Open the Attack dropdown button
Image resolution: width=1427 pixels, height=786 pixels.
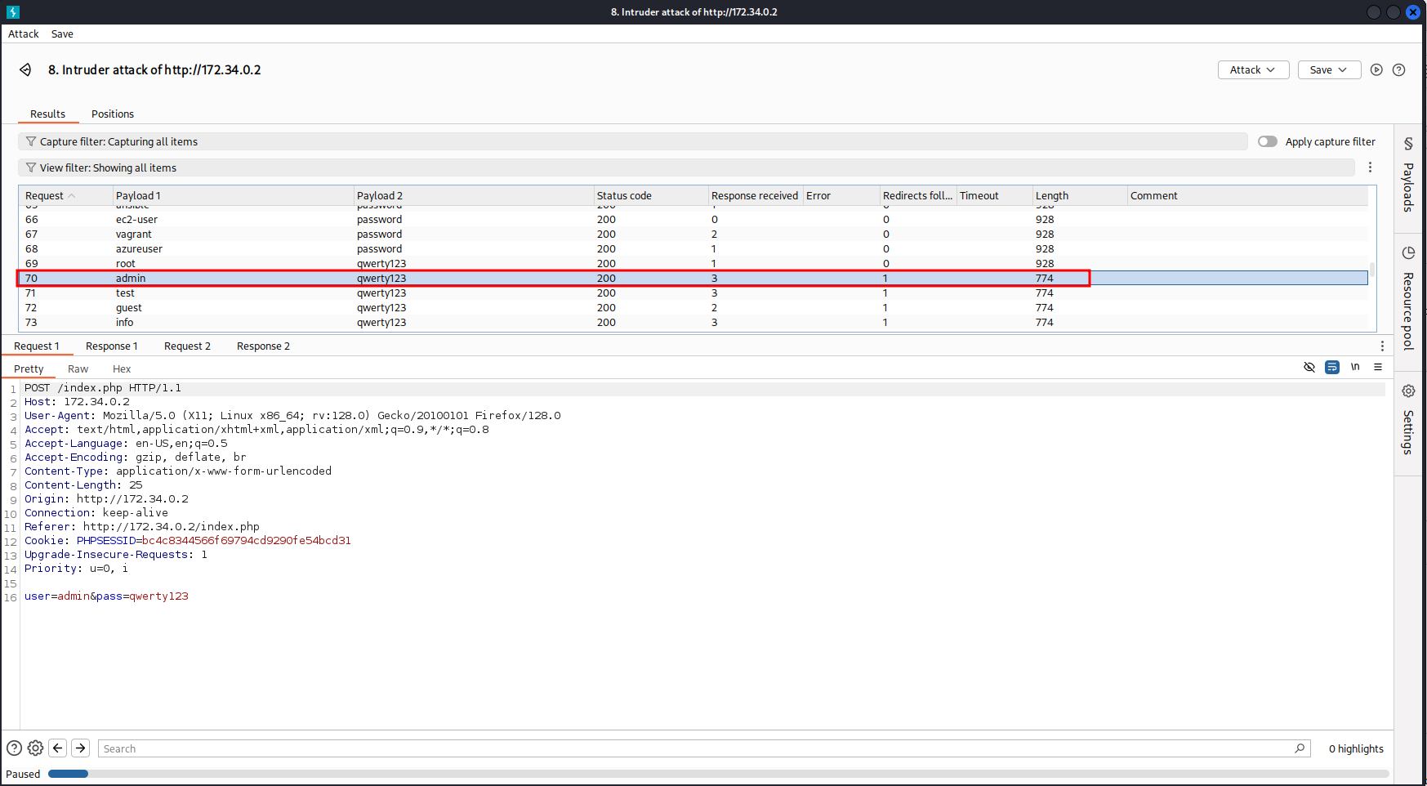point(1253,69)
